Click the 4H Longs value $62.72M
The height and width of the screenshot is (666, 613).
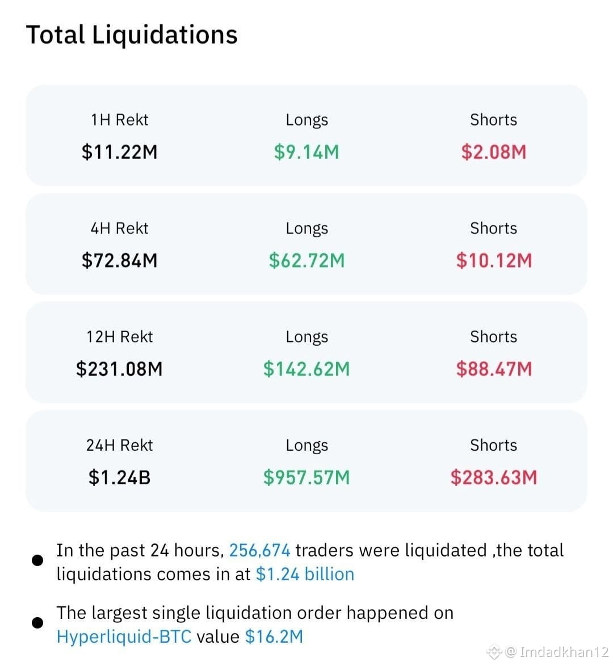click(x=306, y=261)
